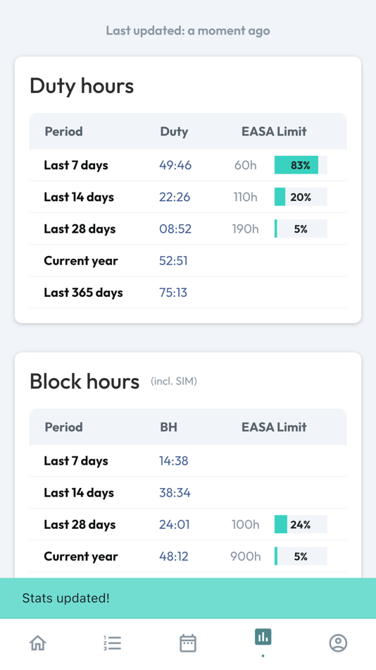The width and height of the screenshot is (376, 670).
Task: Open the calendar tab icon
Action: [x=188, y=642]
